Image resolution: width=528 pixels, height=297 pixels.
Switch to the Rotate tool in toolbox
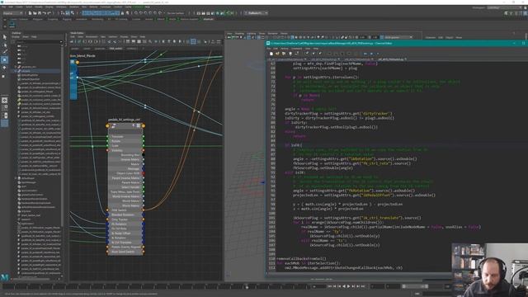point(5,68)
